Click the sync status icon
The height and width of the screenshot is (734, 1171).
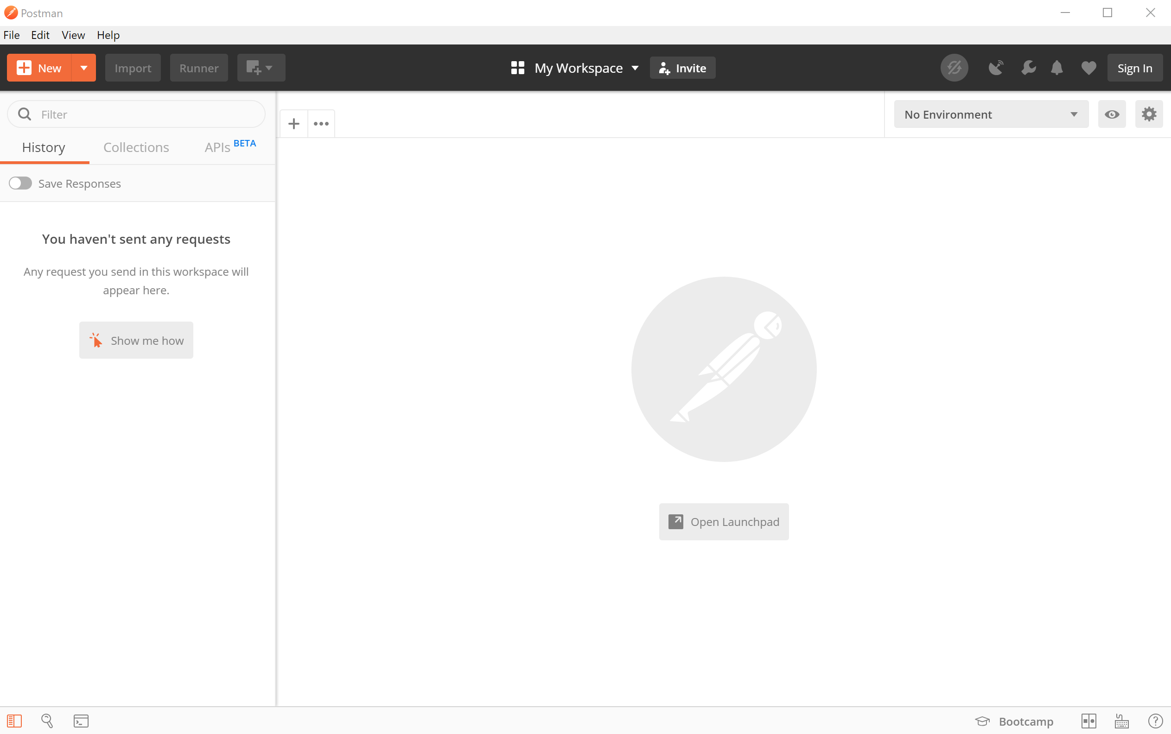(954, 68)
